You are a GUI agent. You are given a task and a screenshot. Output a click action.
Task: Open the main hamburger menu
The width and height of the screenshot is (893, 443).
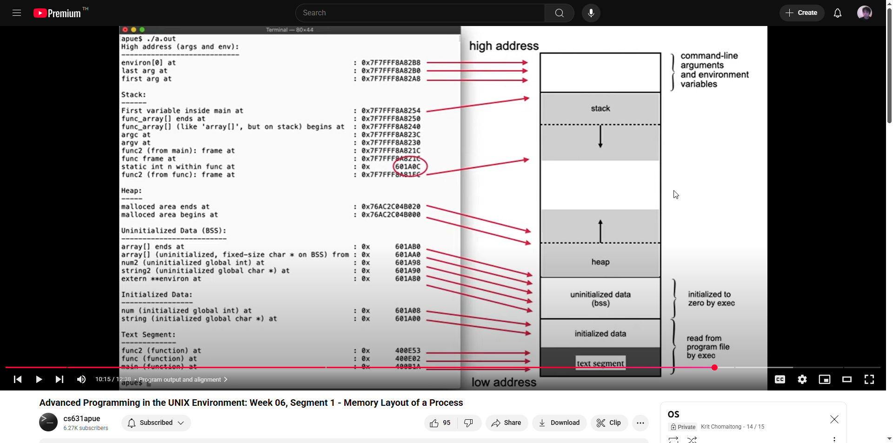point(16,13)
